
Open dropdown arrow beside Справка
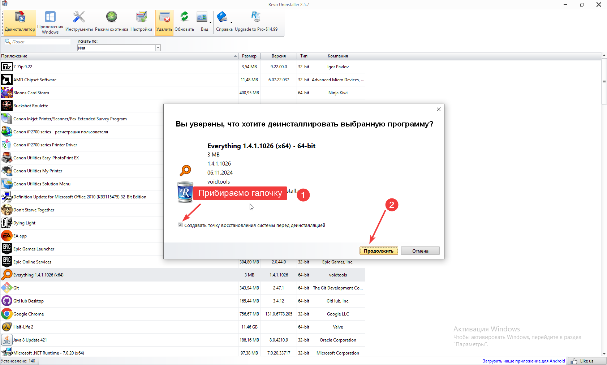tap(231, 22)
